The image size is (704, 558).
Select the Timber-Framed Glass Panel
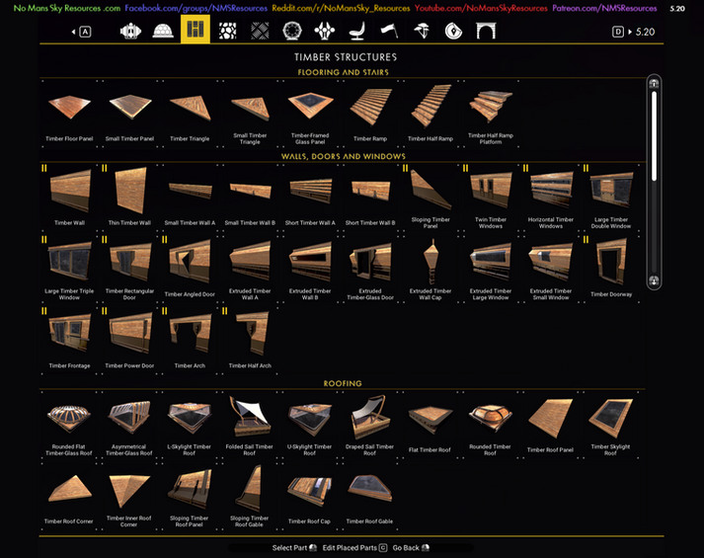pos(310,114)
